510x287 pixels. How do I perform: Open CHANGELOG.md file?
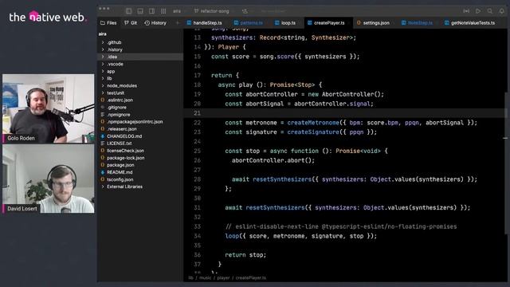124,136
